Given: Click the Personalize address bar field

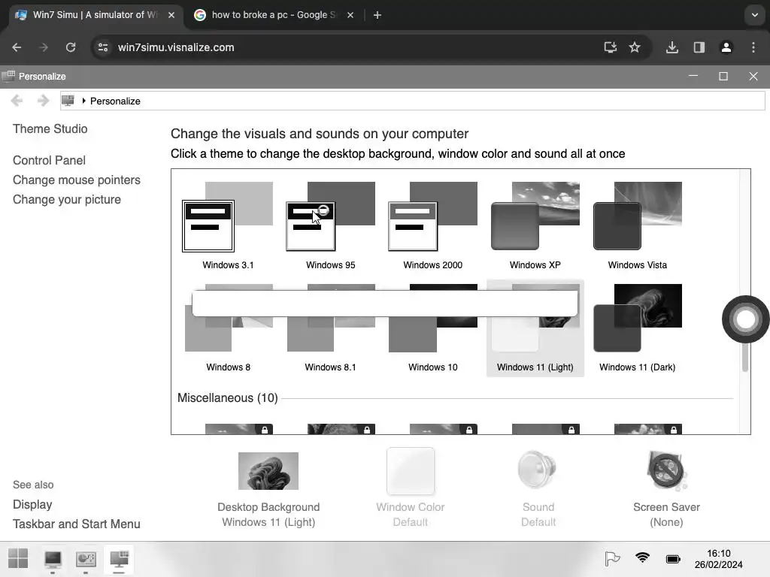Looking at the screenshot, I should click(x=413, y=101).
